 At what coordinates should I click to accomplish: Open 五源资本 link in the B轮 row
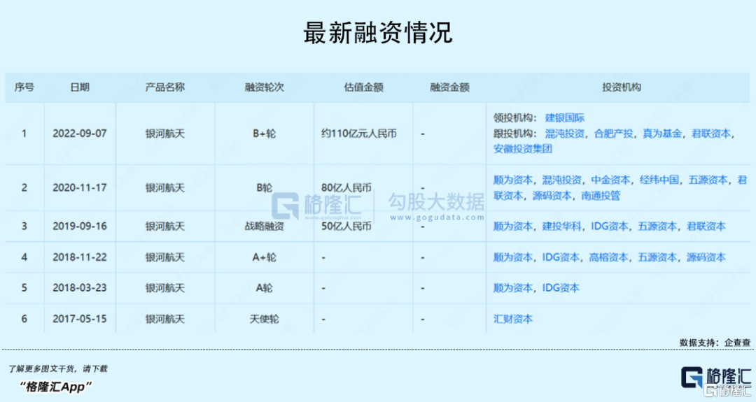(708, 180)
